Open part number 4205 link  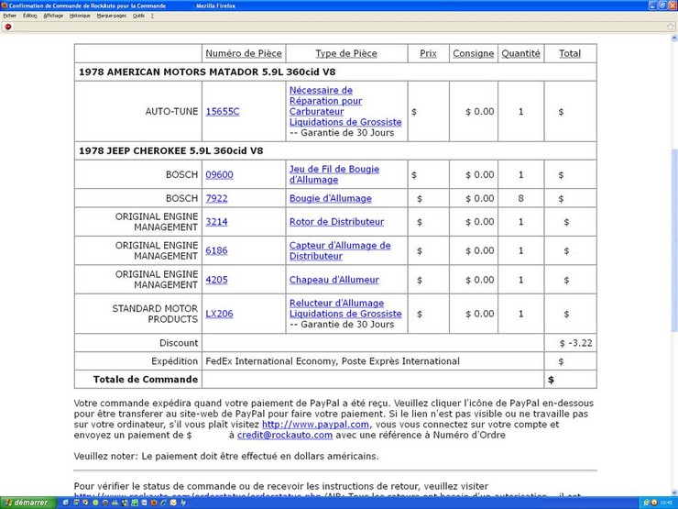216,280
